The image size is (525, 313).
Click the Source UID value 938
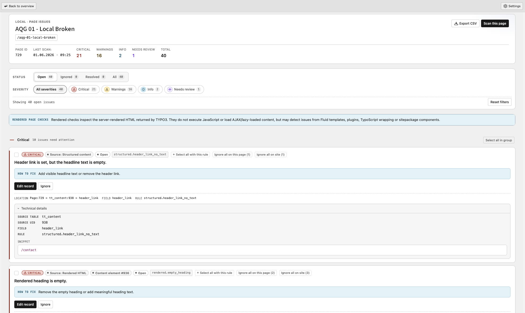pos(45,223)
